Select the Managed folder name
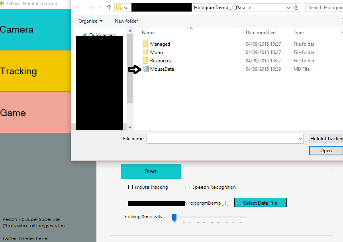Image resolution: width=343 pixels, height=242 pixels. click(x=160, y=44)
